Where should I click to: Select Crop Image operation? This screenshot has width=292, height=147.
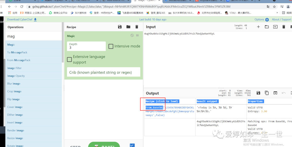34,91
